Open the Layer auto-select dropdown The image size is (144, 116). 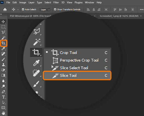tap(45, 10)
